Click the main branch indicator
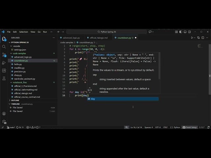211x158 pixels. tap(11, 127)
